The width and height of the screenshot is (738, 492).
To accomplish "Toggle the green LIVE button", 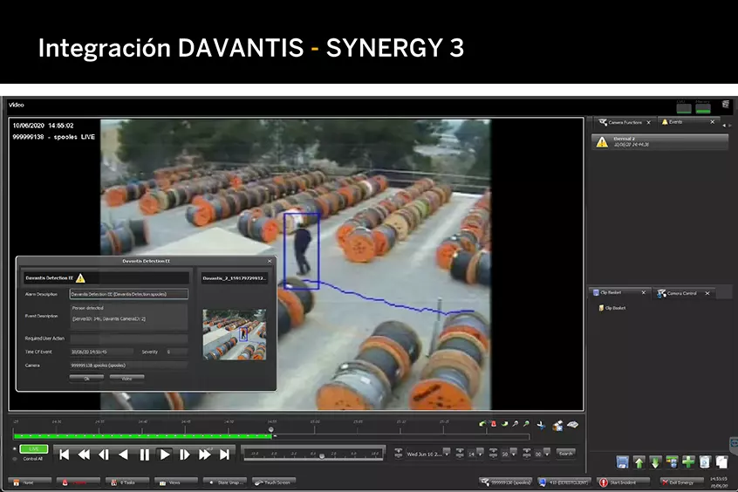I will pyautogui.click(x=34, y=448).
